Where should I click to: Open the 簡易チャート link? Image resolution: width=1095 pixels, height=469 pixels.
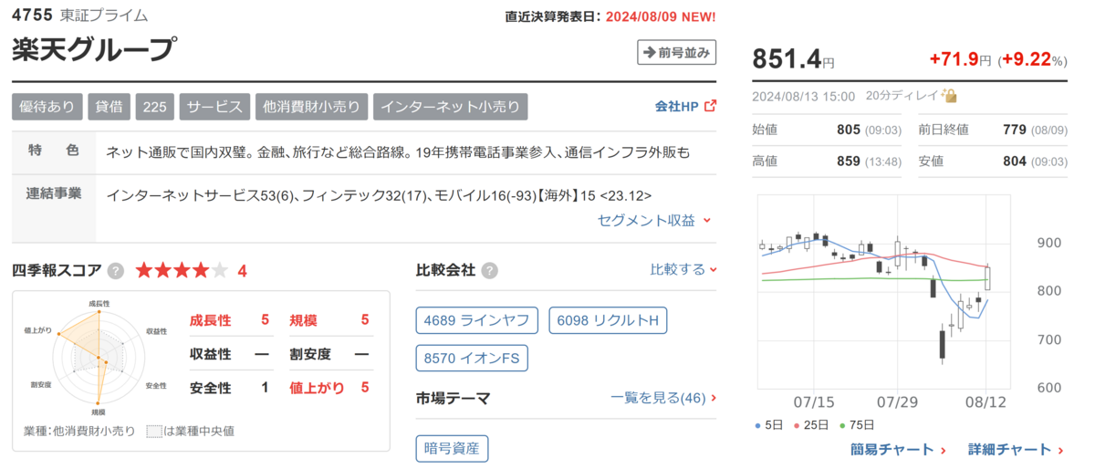(897, 449)
